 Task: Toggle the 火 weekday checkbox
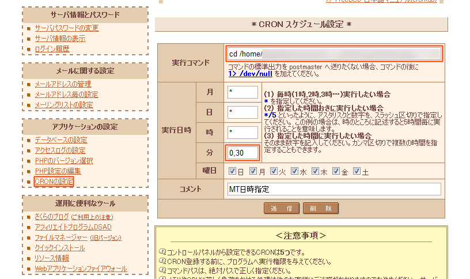click(274, 171)
